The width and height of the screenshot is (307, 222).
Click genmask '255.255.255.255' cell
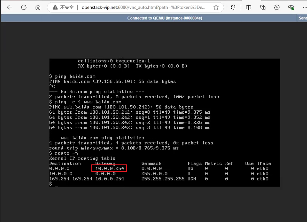click(163, 179)
